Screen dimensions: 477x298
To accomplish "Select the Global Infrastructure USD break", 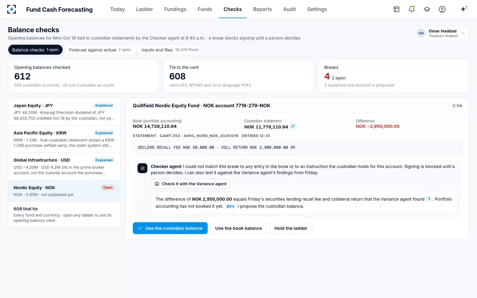I will pyautogui.click(x=64, y=166).
